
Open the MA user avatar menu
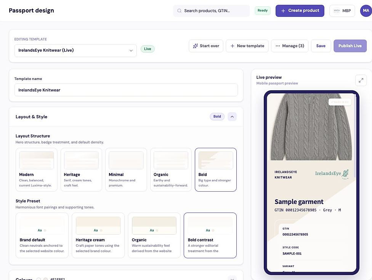[366, 11]
